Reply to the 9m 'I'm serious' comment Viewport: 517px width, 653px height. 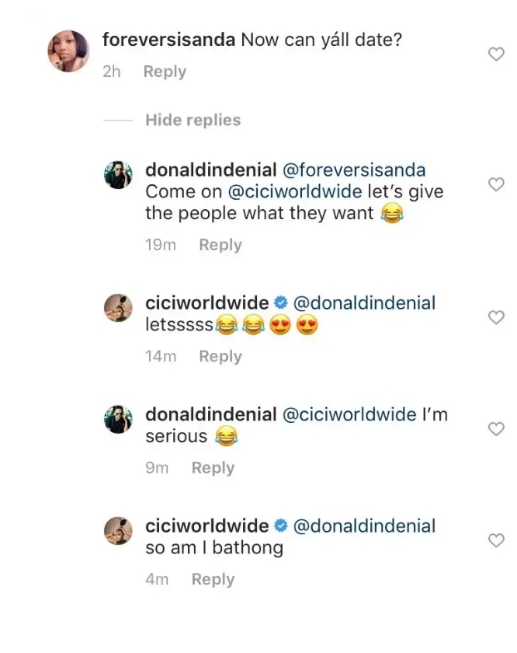(213, 468)
